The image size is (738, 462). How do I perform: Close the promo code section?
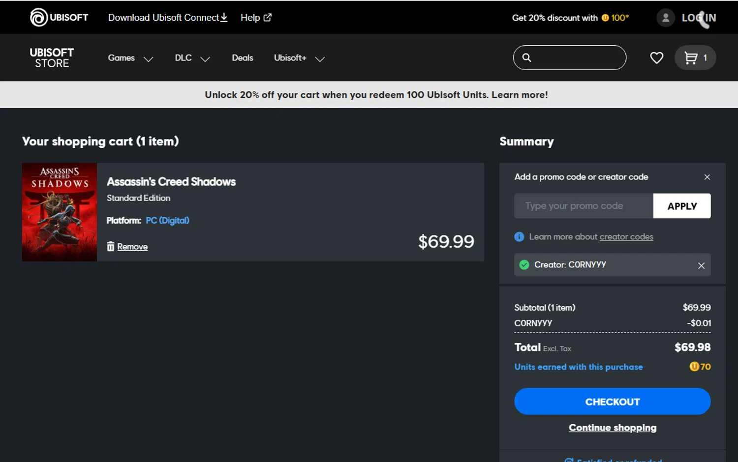pos(707,177)
